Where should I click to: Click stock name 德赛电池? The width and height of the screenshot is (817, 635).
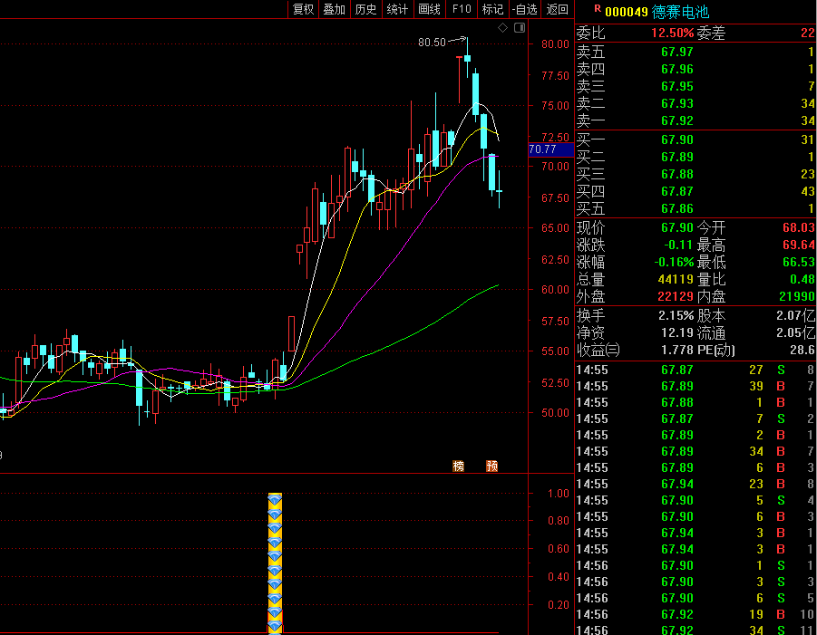[x=680, y=12]
